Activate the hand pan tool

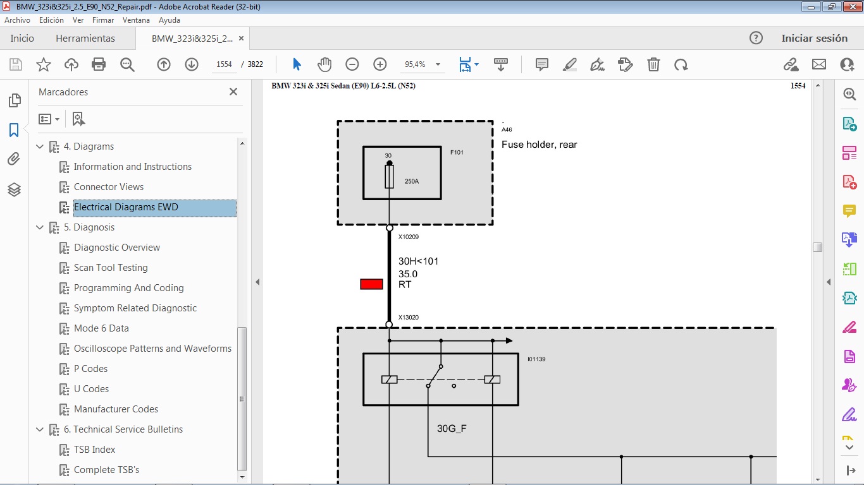(x=324, y=64)
